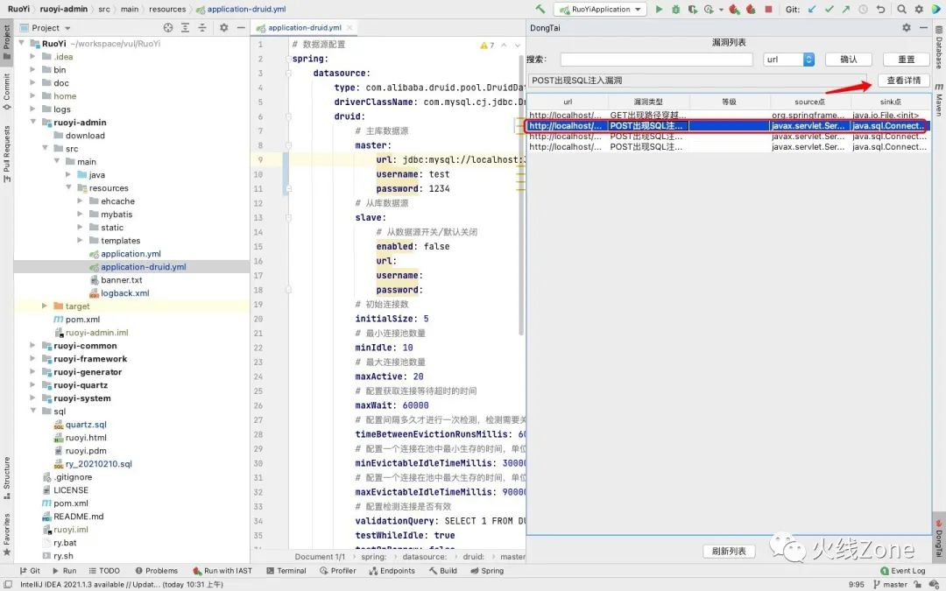Click the 确认 confirm search button

click(848, 60)
